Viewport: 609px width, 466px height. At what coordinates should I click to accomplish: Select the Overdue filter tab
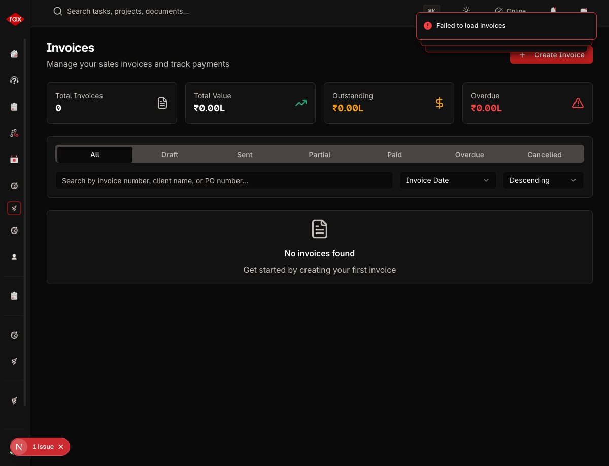pyautogui.click(x=469, y=154)
